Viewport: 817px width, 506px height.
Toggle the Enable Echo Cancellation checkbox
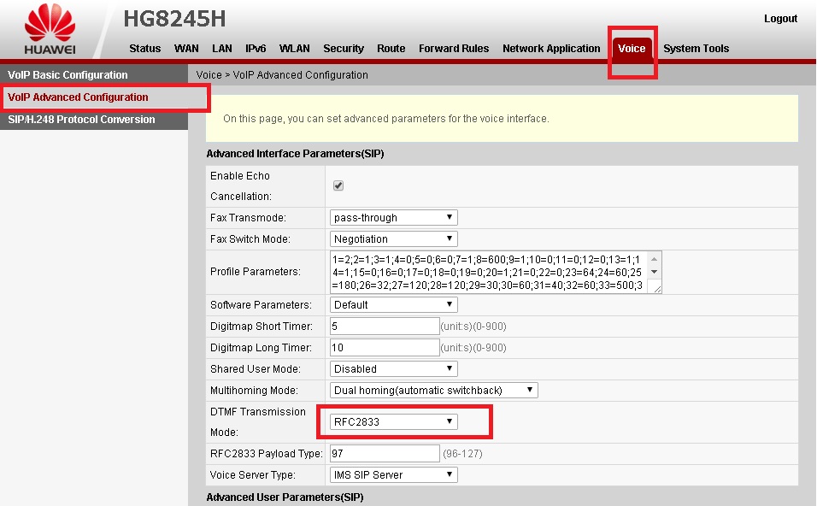click(x=338, y=185)
